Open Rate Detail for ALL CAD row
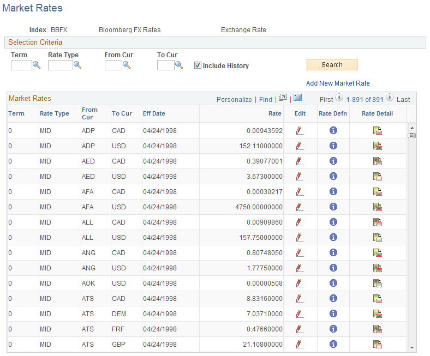This screenshot has height=356, width=430. pos(378,222)
